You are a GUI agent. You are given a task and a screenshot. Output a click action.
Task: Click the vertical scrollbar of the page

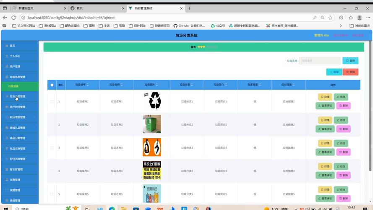click(370, 106)
